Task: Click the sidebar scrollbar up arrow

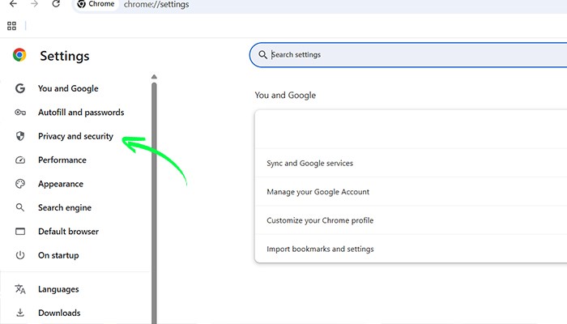Action: coord(154,77)
